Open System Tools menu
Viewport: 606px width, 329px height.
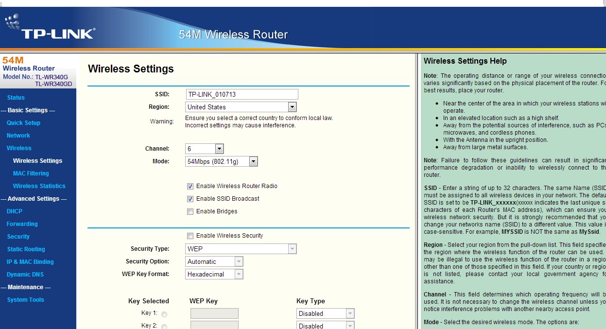click(x=25, y=300)
